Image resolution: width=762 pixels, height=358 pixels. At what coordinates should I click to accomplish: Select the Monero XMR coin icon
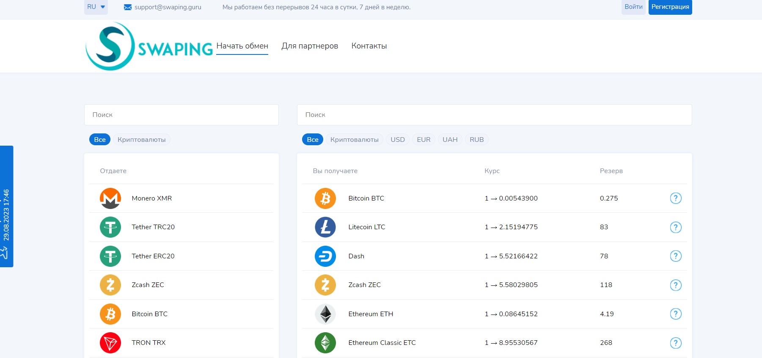point(110,198)
